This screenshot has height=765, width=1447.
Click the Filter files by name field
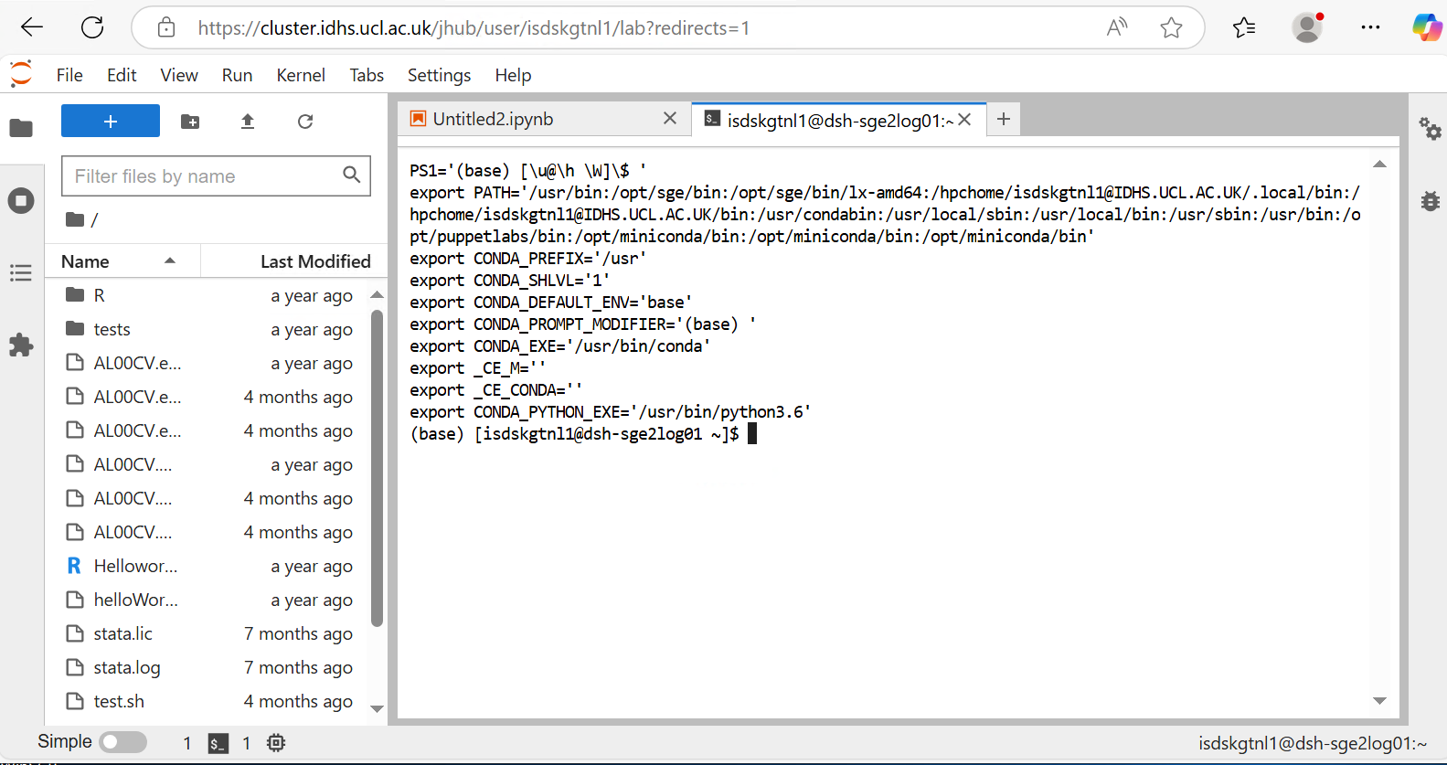tap(216, 175)
